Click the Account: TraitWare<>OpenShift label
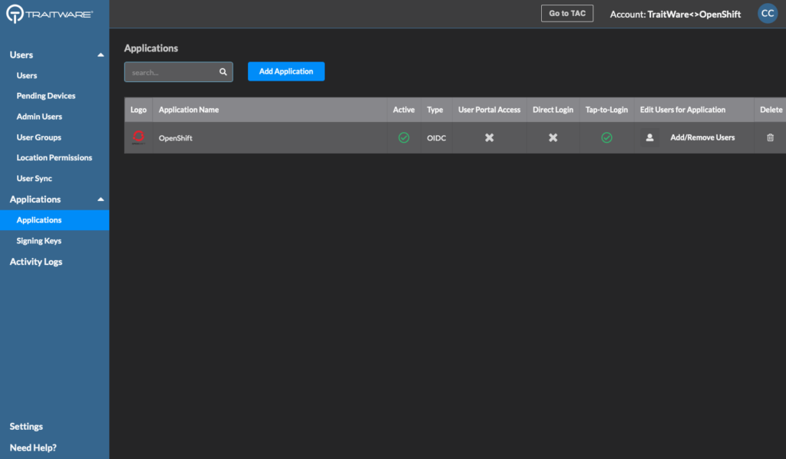The height and width of the screenshot is (459, 786). [x=675, y=15]
